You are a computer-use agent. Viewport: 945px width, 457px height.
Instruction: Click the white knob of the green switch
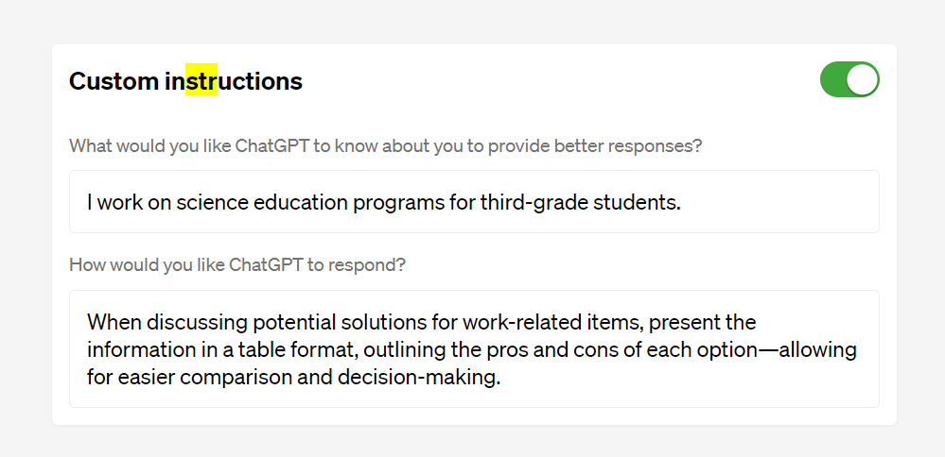pyautogui.click(x=862, y=79)
